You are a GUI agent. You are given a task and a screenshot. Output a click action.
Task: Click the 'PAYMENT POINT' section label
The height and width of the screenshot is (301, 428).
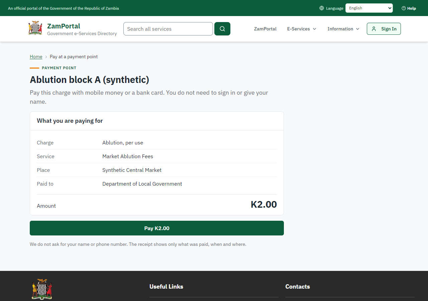click(59, 68)
